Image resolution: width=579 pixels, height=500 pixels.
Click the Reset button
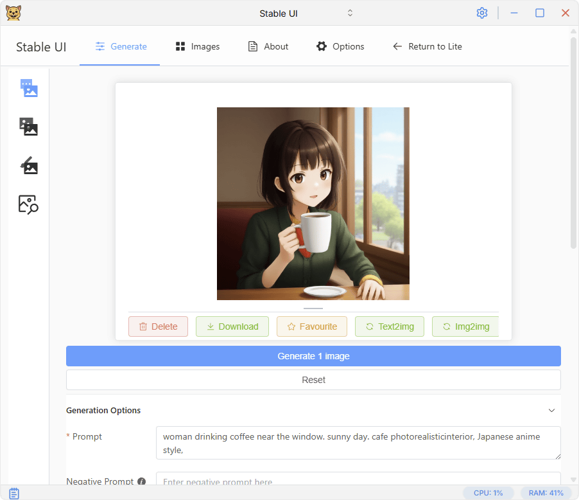(313, 380)
